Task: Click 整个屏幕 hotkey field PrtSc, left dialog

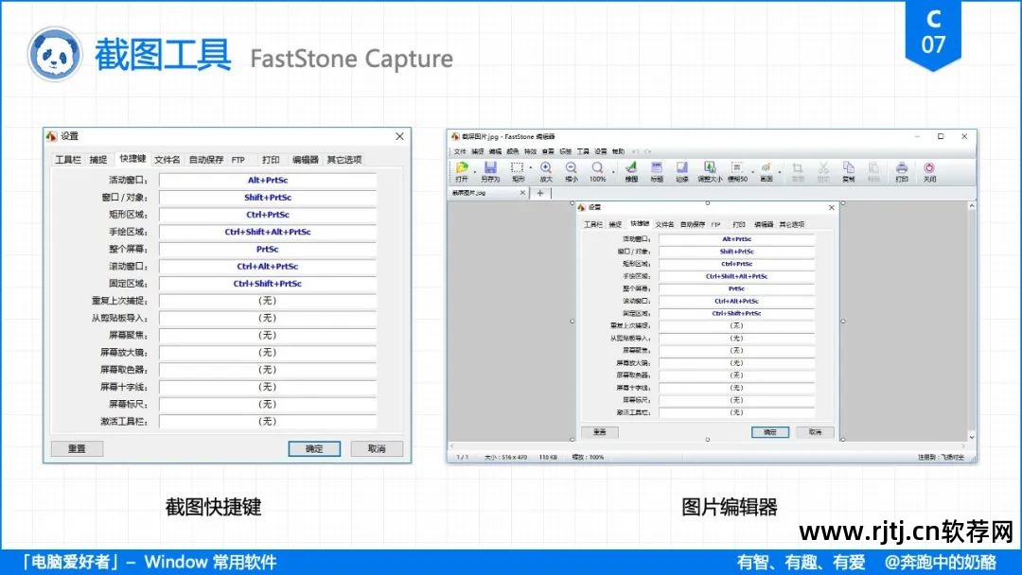Action: point(268,250)
